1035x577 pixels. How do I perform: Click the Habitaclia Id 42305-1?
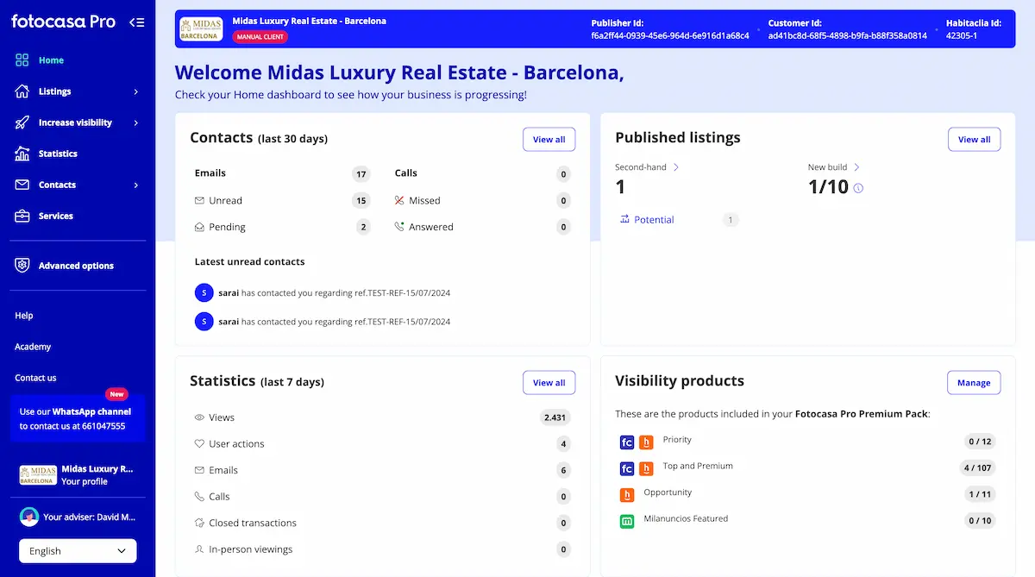tap(962, 36)
